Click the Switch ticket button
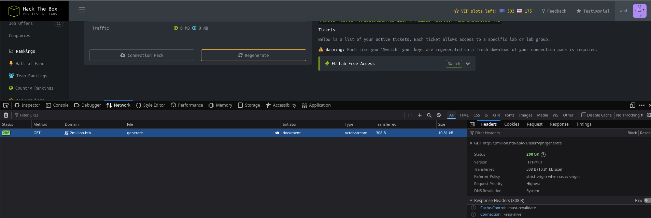The height and width of the screenshot is (218, 651). coord(454,64)
